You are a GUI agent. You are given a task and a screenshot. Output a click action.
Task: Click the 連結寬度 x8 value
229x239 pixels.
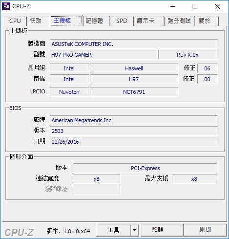(x=97, y=179)
